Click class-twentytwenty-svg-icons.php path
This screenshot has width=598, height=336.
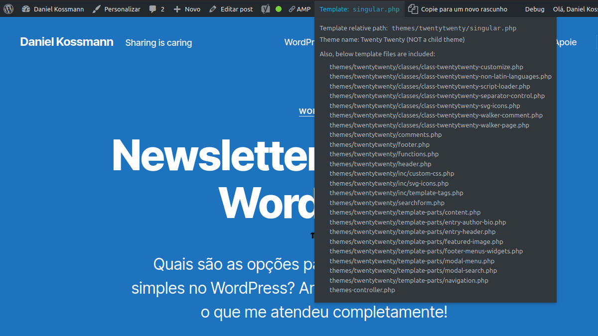[x=425, y=106]
